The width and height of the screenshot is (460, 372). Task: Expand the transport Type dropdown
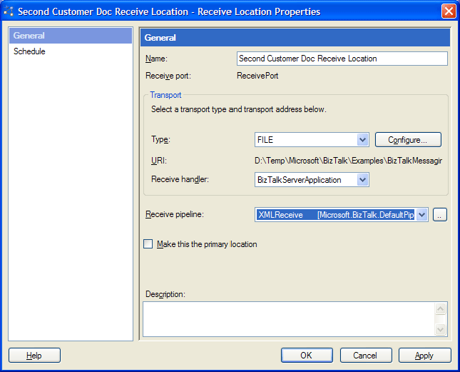pyautogui.click(x=362, y=140)
